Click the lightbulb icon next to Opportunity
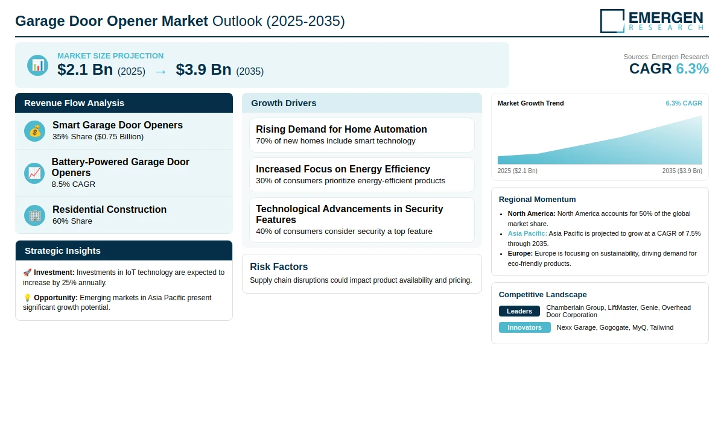The image size is (724, 422). (27, 298)
